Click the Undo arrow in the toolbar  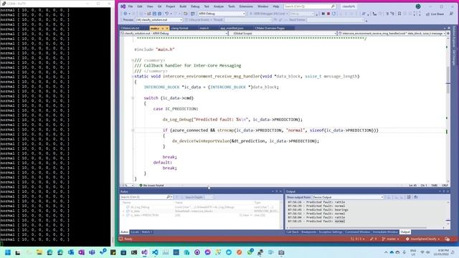point(166,14)
